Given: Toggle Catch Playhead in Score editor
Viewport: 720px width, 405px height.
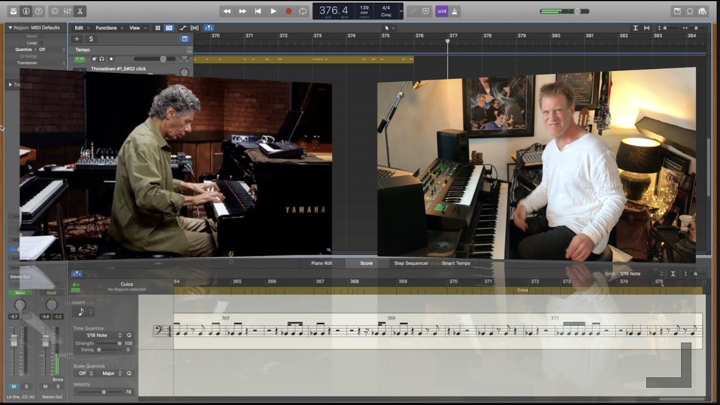Looking at the screenshot, I should (x=76, y=274).
